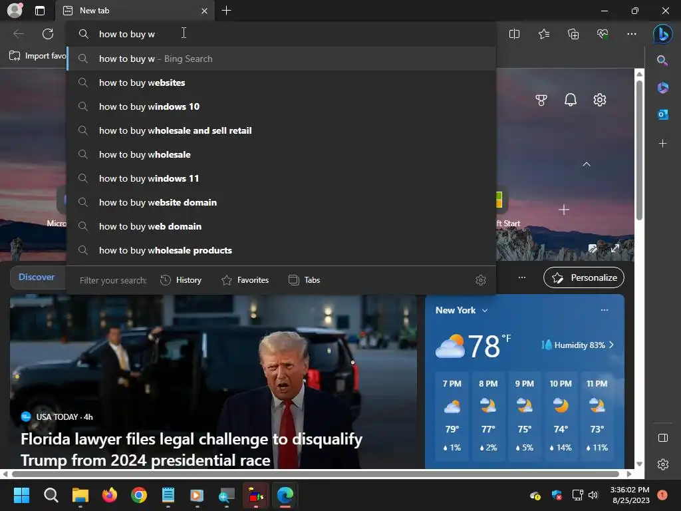Select how to buy website domain
The height and width of the screenshot is (511, 681).
click(281, 202)
